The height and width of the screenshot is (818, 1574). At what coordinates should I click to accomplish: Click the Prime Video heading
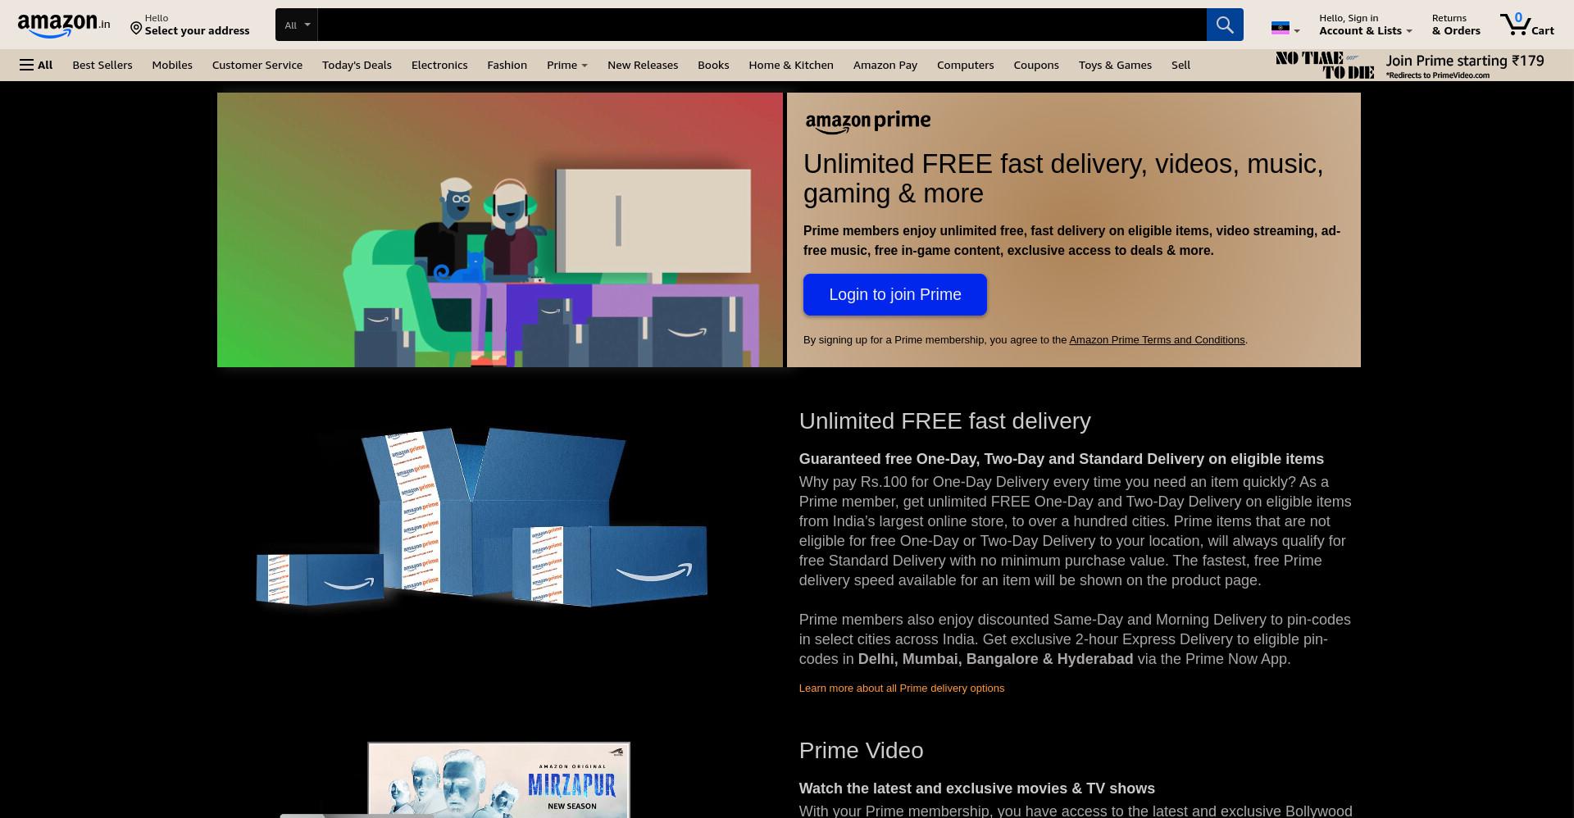(861, 751)
